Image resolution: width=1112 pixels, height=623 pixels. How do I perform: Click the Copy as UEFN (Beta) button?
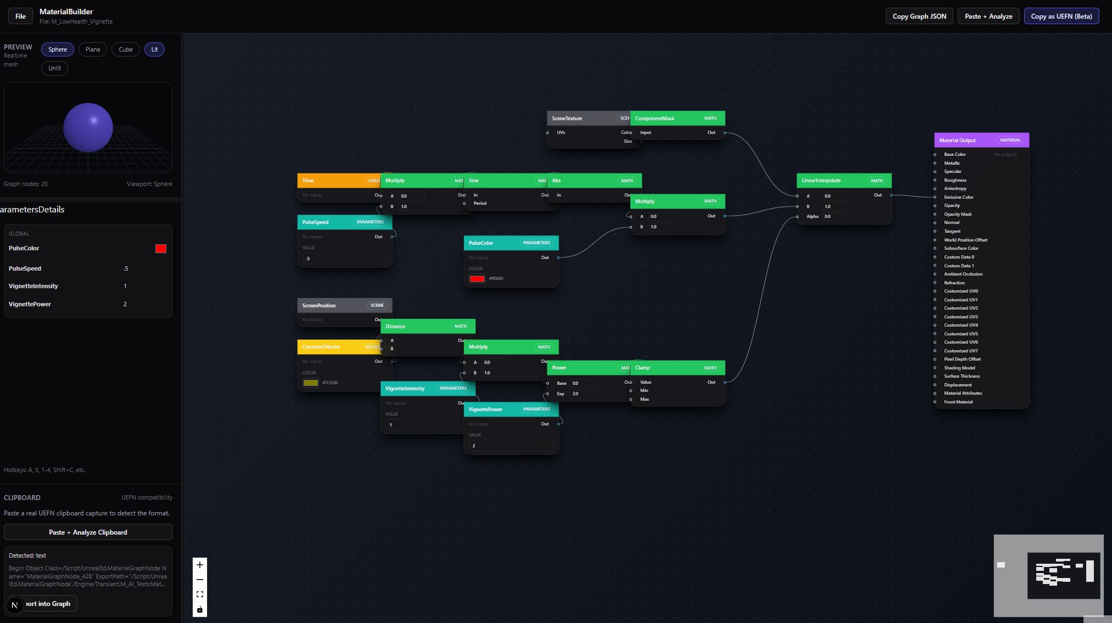tap(1061, 16)
